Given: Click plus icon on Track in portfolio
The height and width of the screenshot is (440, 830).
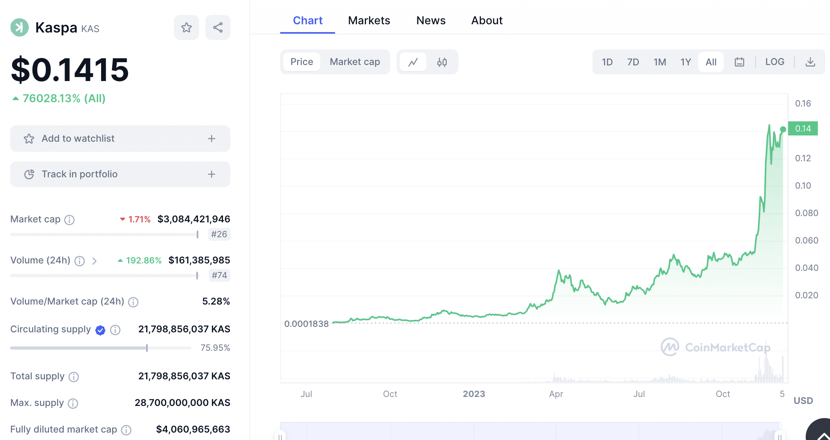Looking at the screenshot, I should click(x=212, y=174).
